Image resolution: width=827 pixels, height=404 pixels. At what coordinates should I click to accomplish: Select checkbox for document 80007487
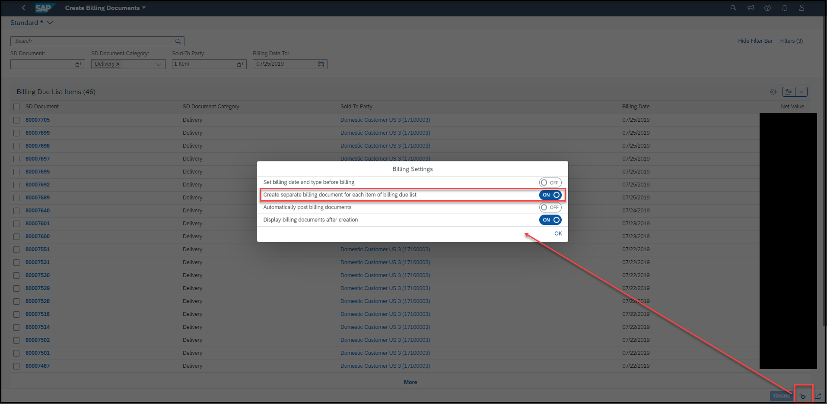(16, 366)
